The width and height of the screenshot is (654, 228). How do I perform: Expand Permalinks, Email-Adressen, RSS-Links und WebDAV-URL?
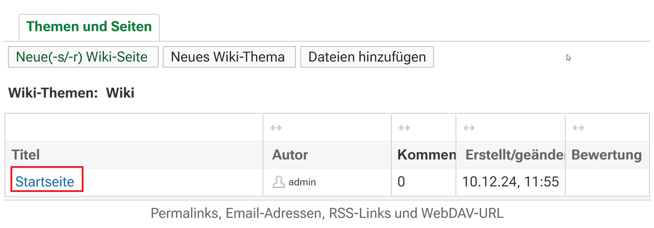327,213
